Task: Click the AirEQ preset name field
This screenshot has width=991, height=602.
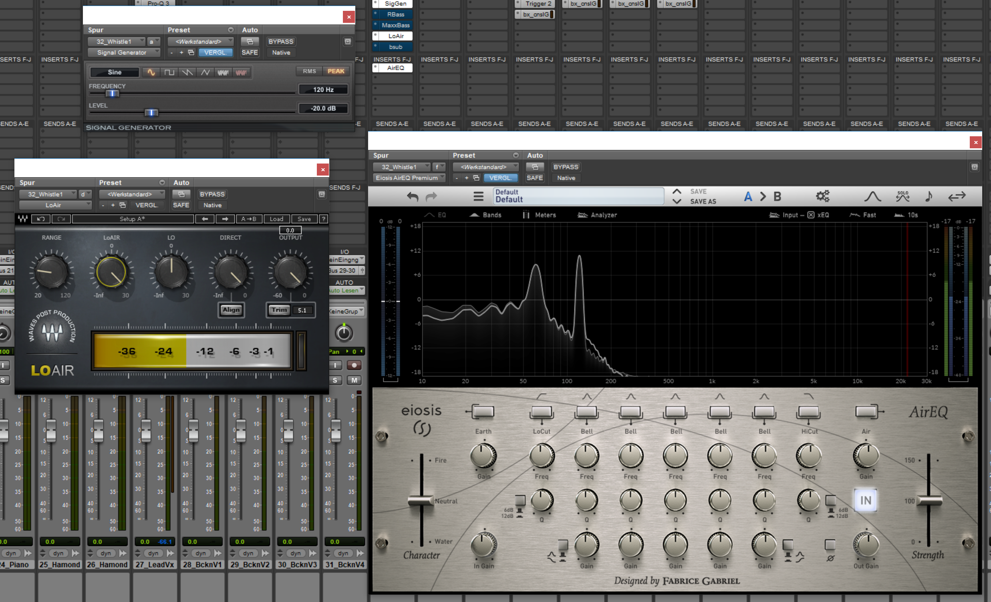Action: [x=578, y=196]
